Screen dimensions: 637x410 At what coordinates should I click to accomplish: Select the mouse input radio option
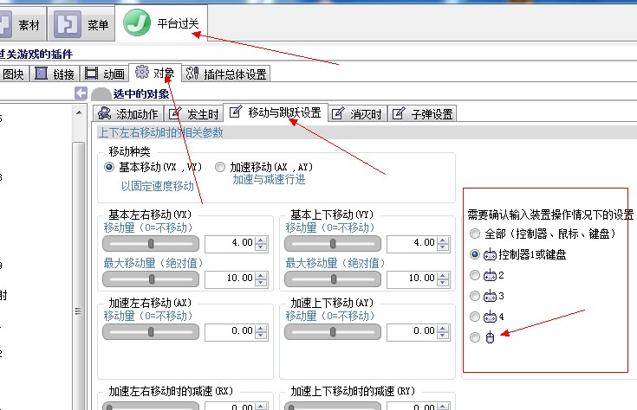click(475, 337)
